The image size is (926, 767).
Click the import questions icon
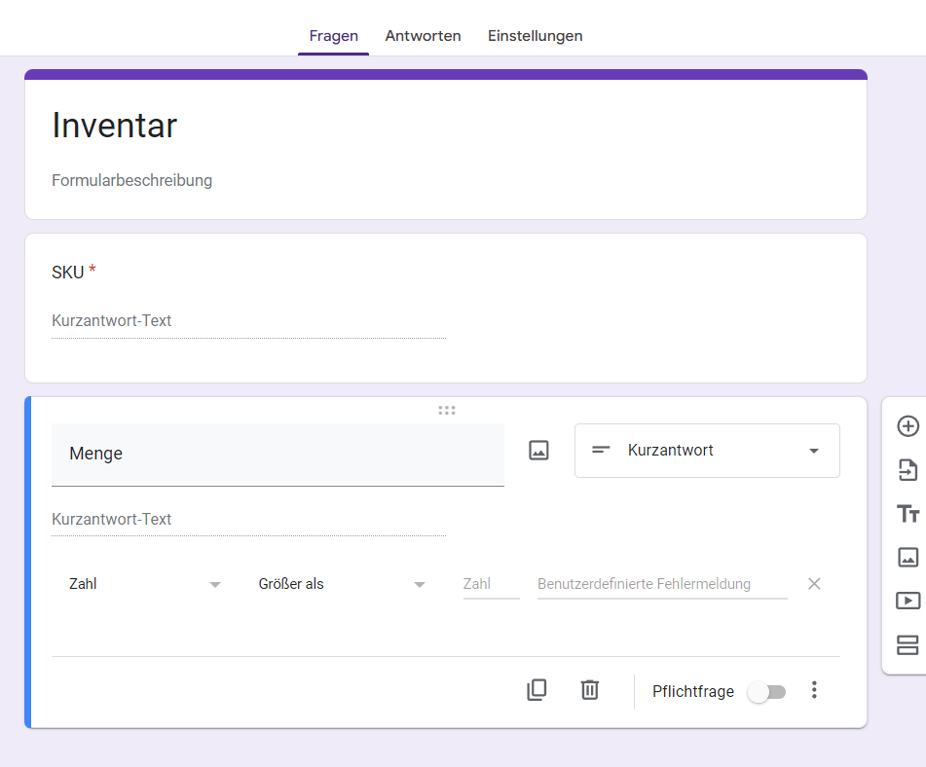pos(907,470)
